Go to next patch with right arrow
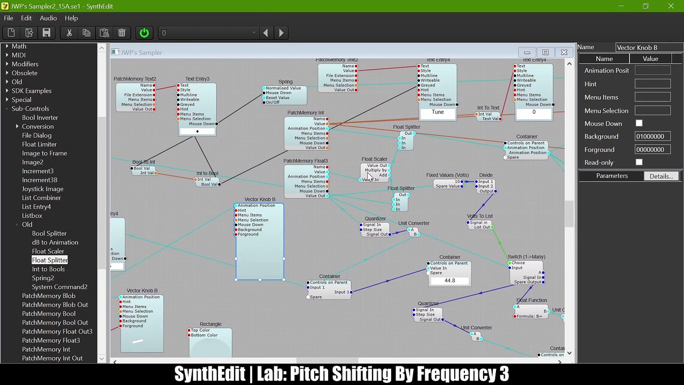Screen dimensions: 684x385 click(x=281, y=33)
